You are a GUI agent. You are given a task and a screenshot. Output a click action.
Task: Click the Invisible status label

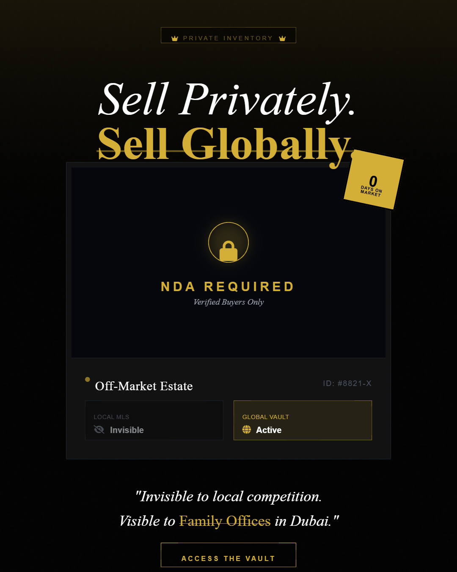tap(127, 430)
